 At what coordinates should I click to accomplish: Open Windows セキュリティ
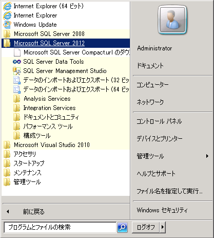(x=162, y=210)
